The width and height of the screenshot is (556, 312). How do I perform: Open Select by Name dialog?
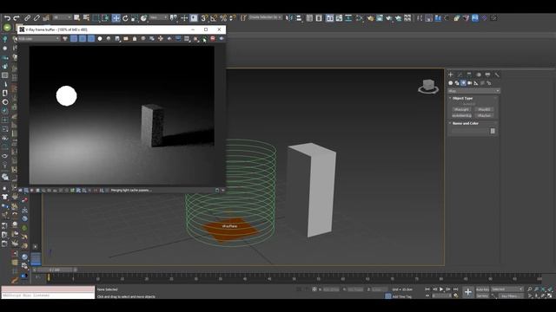(x=86, y=17)
